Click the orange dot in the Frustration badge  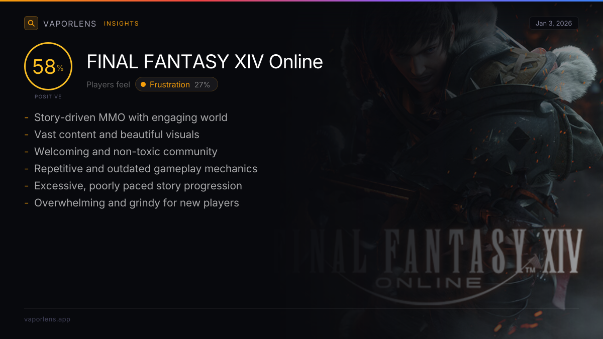143,84
